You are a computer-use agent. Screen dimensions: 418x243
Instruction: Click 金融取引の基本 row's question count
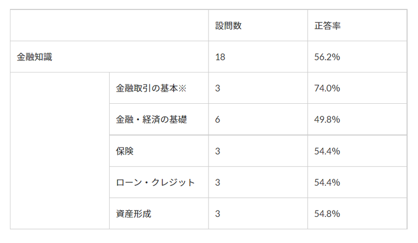click(217, 88)
